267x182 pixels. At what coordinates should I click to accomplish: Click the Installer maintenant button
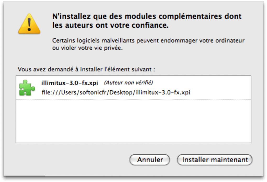coord(215,160)
